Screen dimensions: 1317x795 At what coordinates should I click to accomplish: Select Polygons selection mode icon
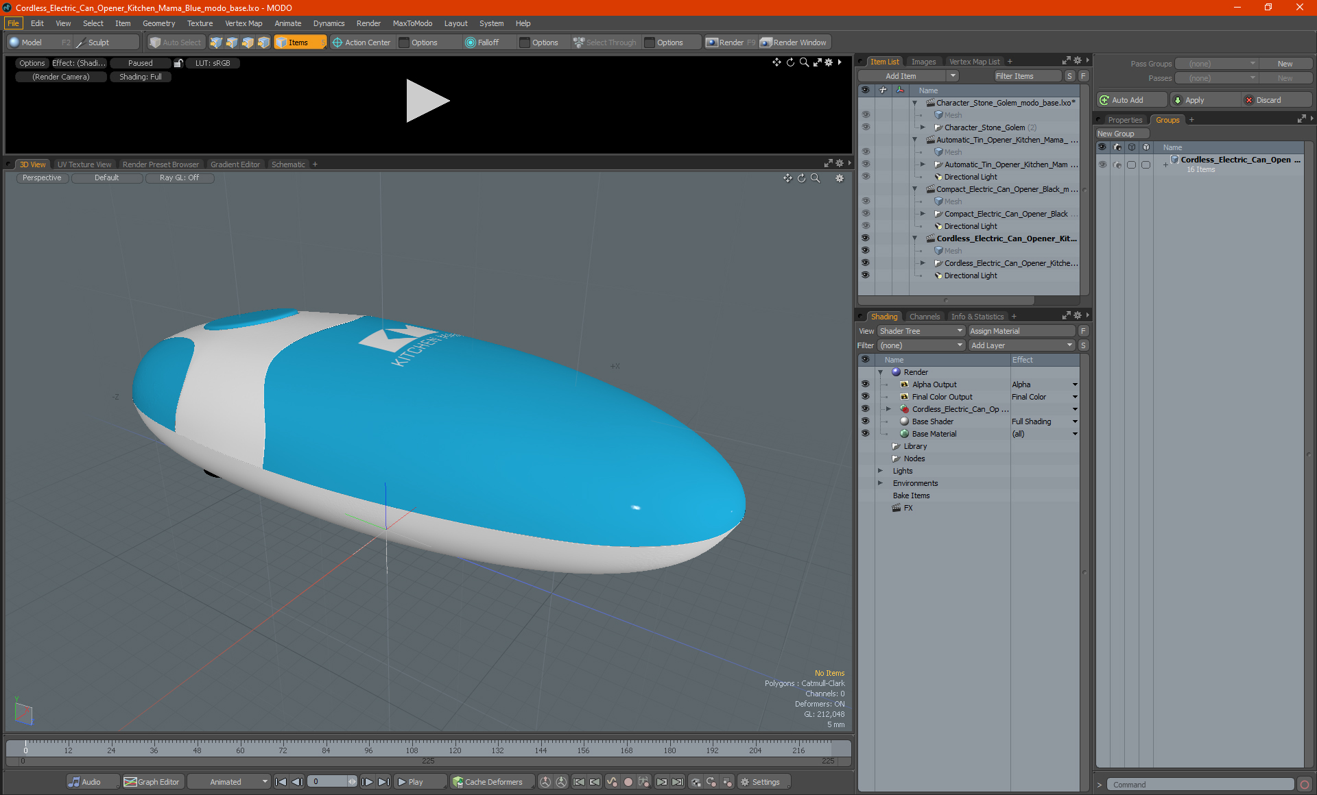pos(248,42)
